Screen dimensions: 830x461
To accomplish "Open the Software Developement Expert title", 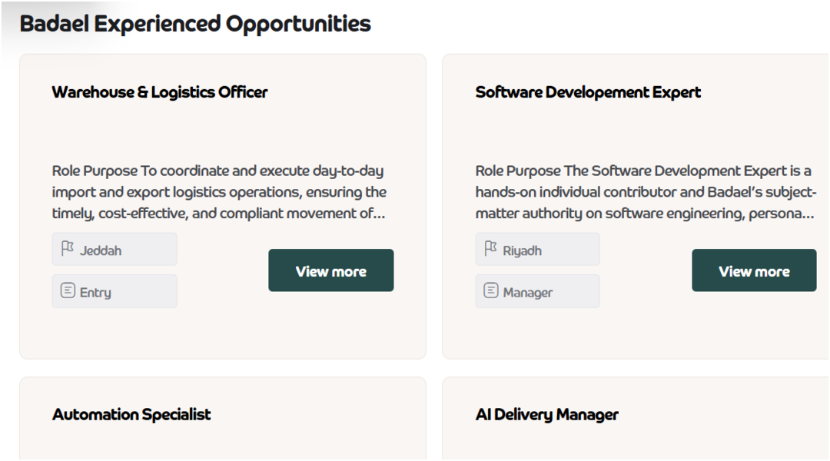I will [588, 92].
